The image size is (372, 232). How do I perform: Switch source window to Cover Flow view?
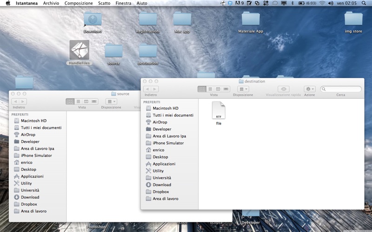tap(94, 102)
